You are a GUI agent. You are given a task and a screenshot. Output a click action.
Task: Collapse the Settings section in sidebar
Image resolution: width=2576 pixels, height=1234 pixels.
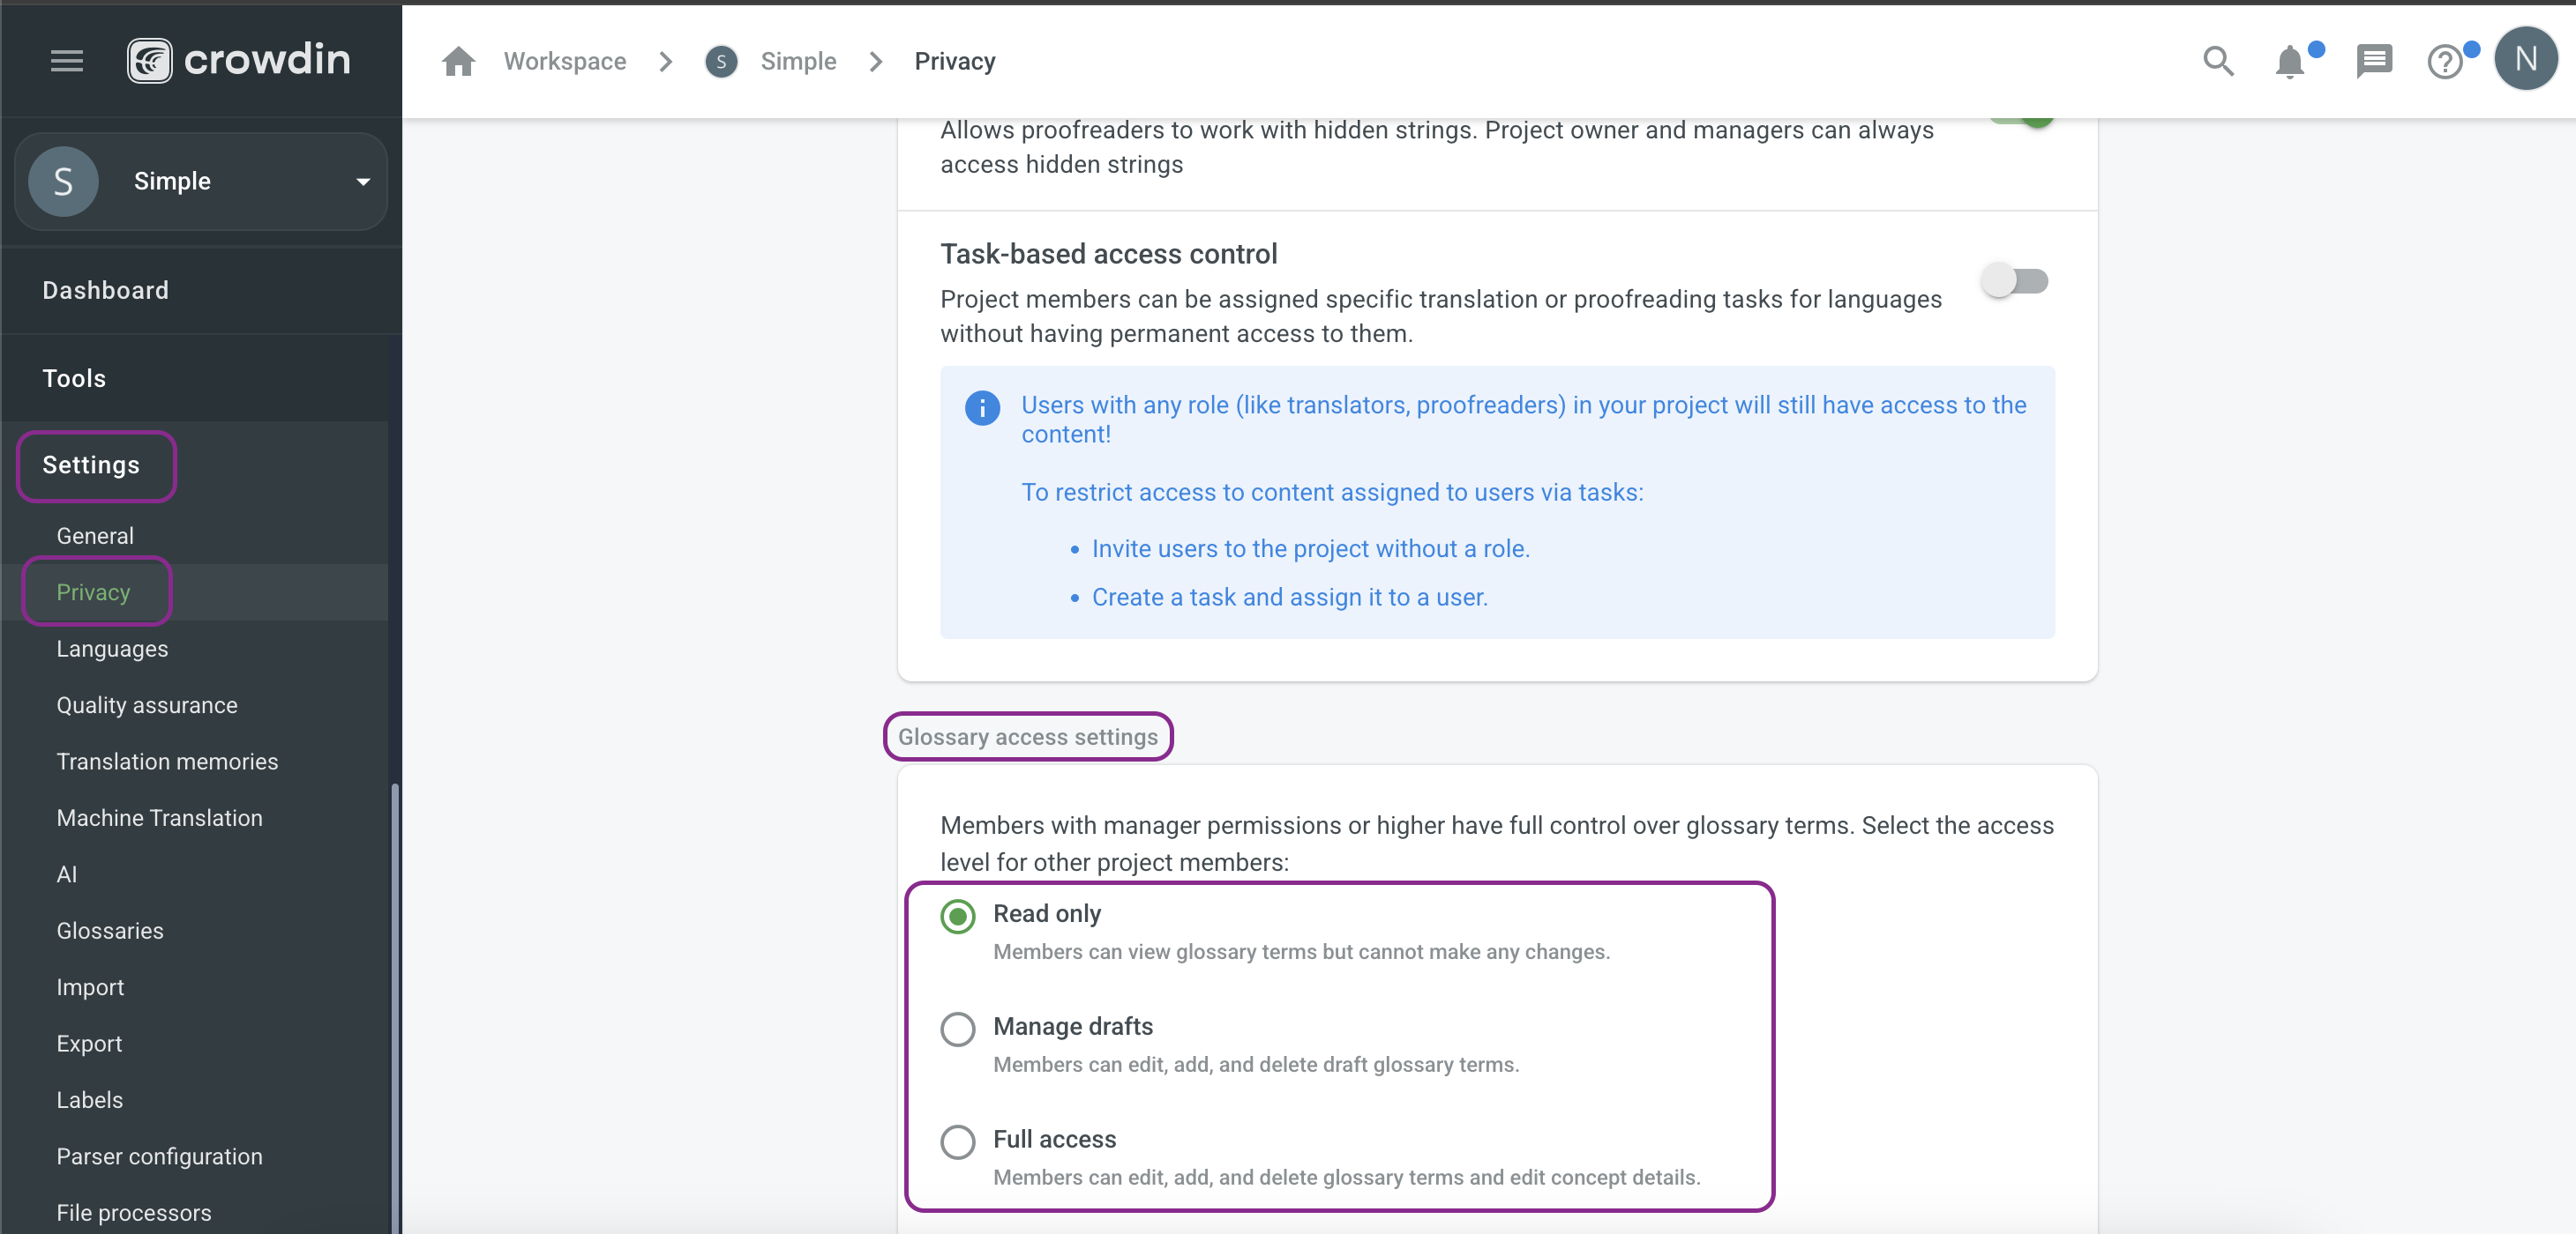(92, 465)
